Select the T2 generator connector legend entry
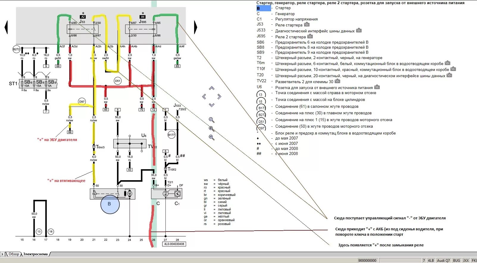The width and height of the screenshot is (477, 263). click(x=319, y=58)
